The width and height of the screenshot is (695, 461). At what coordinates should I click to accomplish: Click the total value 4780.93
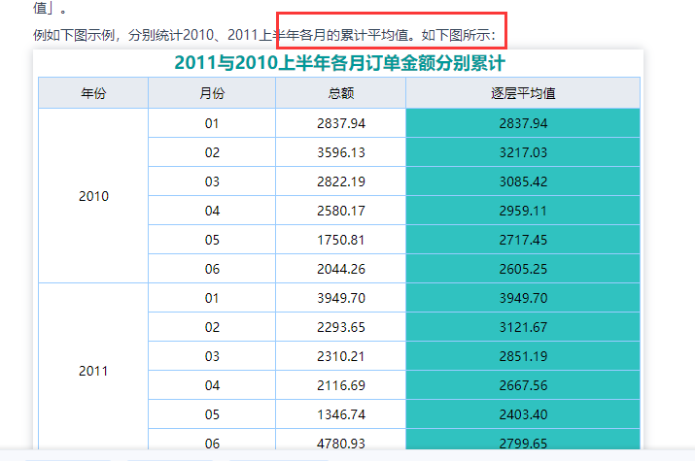click(341, 443)
